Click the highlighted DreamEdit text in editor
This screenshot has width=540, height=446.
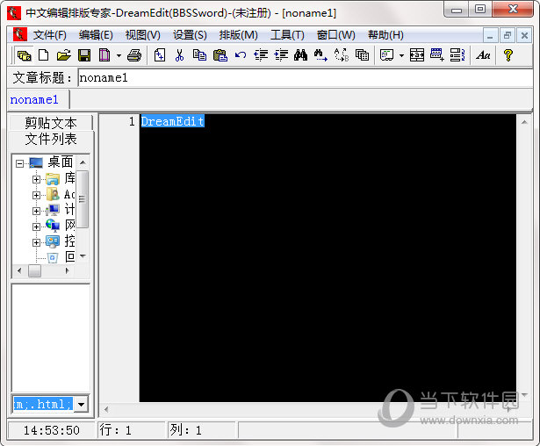[173, 121]
